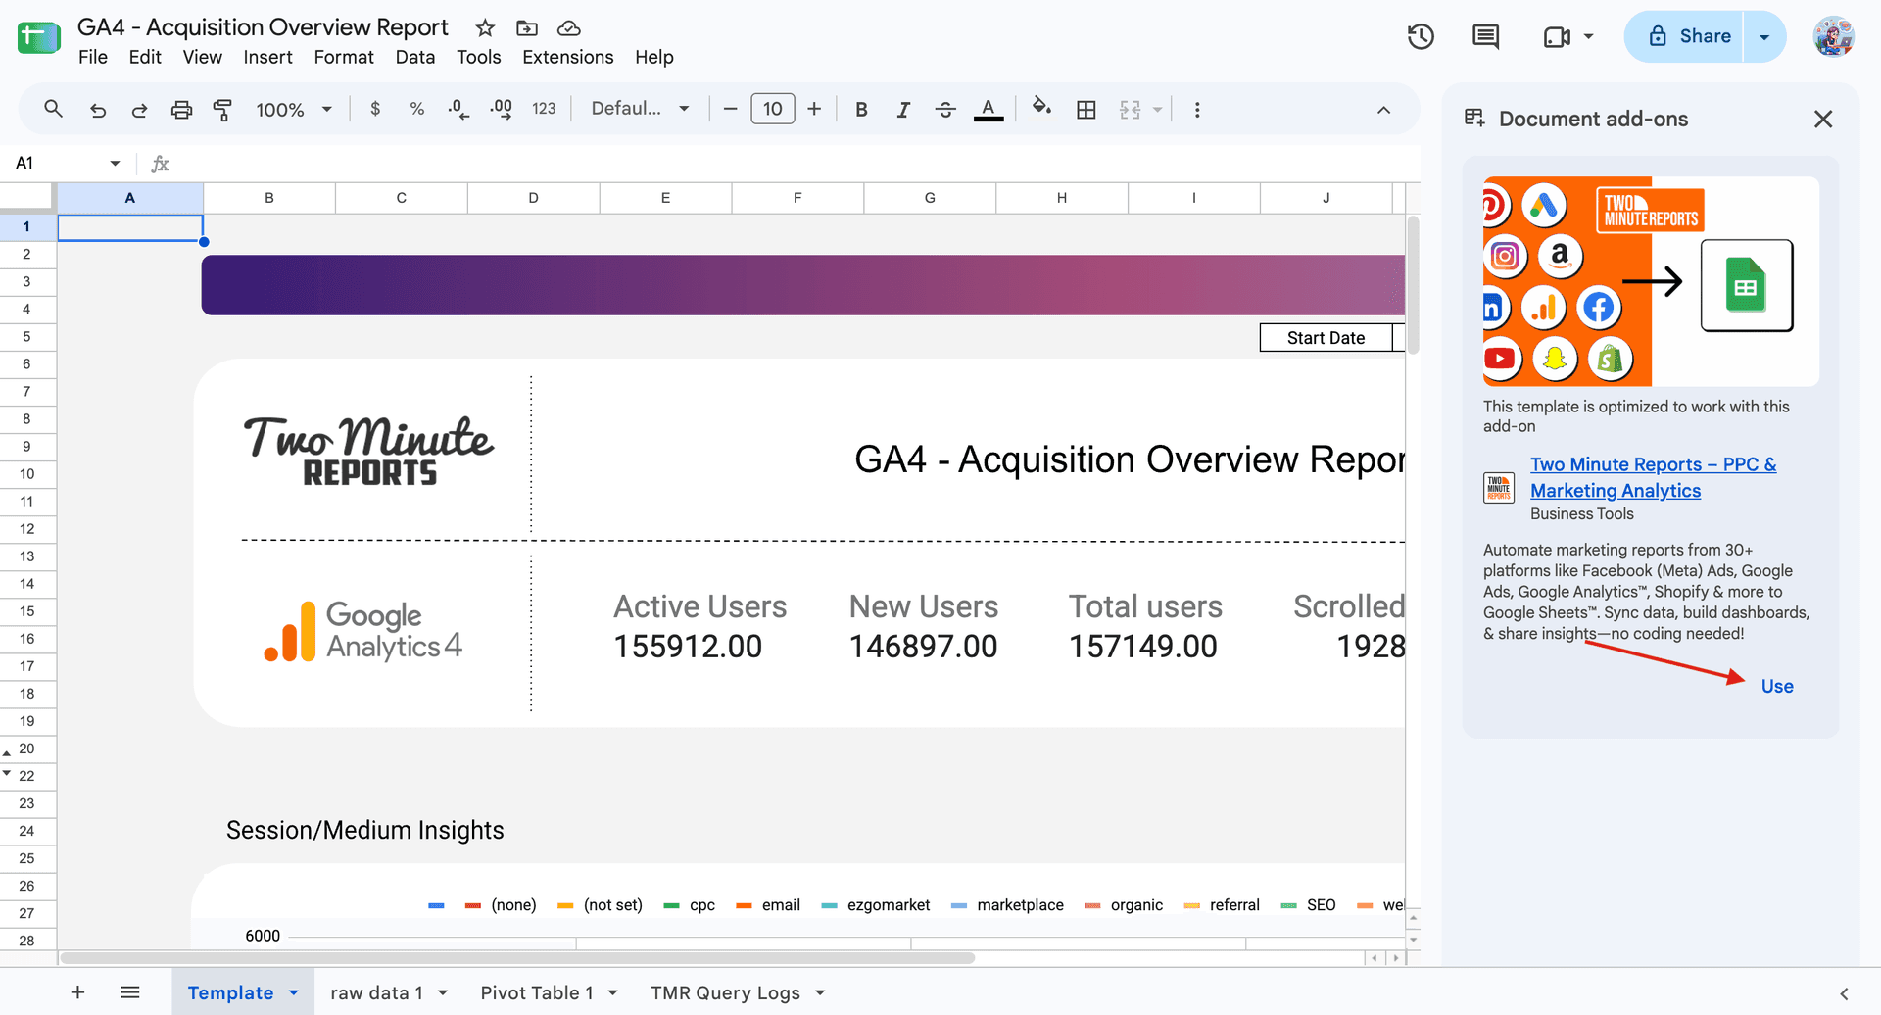Open the font family dropdown
This screenshot has width=1881, height=1015.
(x=641, y=109)
